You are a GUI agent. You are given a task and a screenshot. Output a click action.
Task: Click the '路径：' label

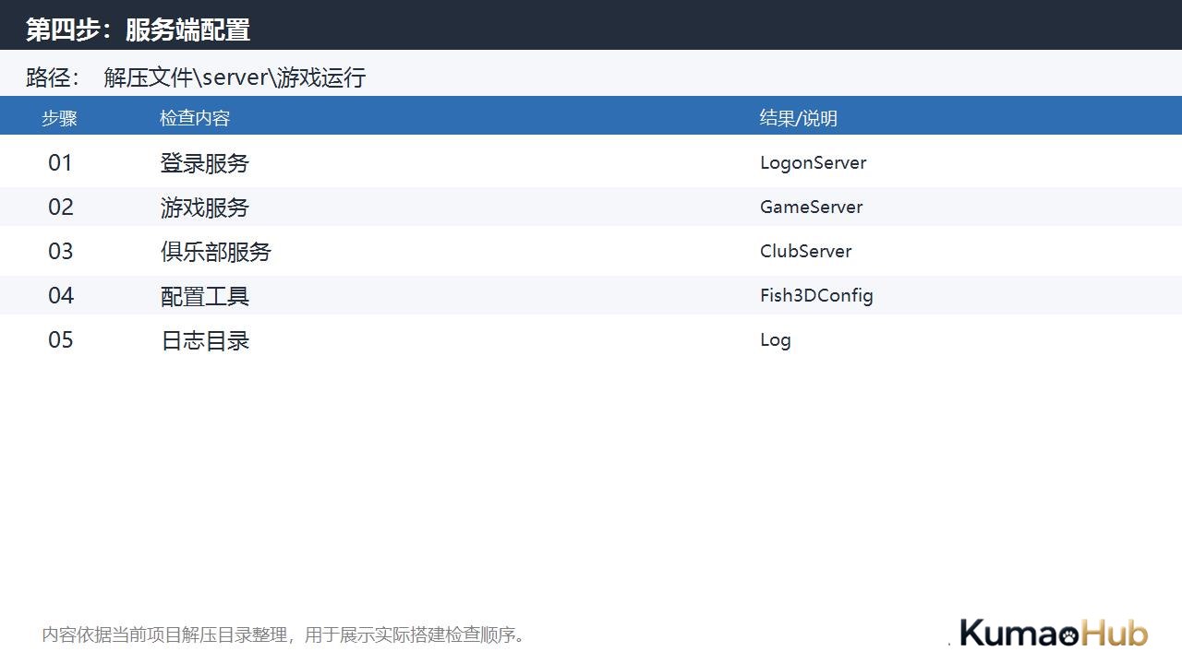pyautogui.click(x=54, y=77)
